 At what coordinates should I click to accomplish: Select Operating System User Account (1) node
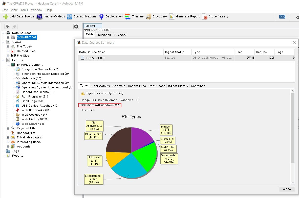47,87
